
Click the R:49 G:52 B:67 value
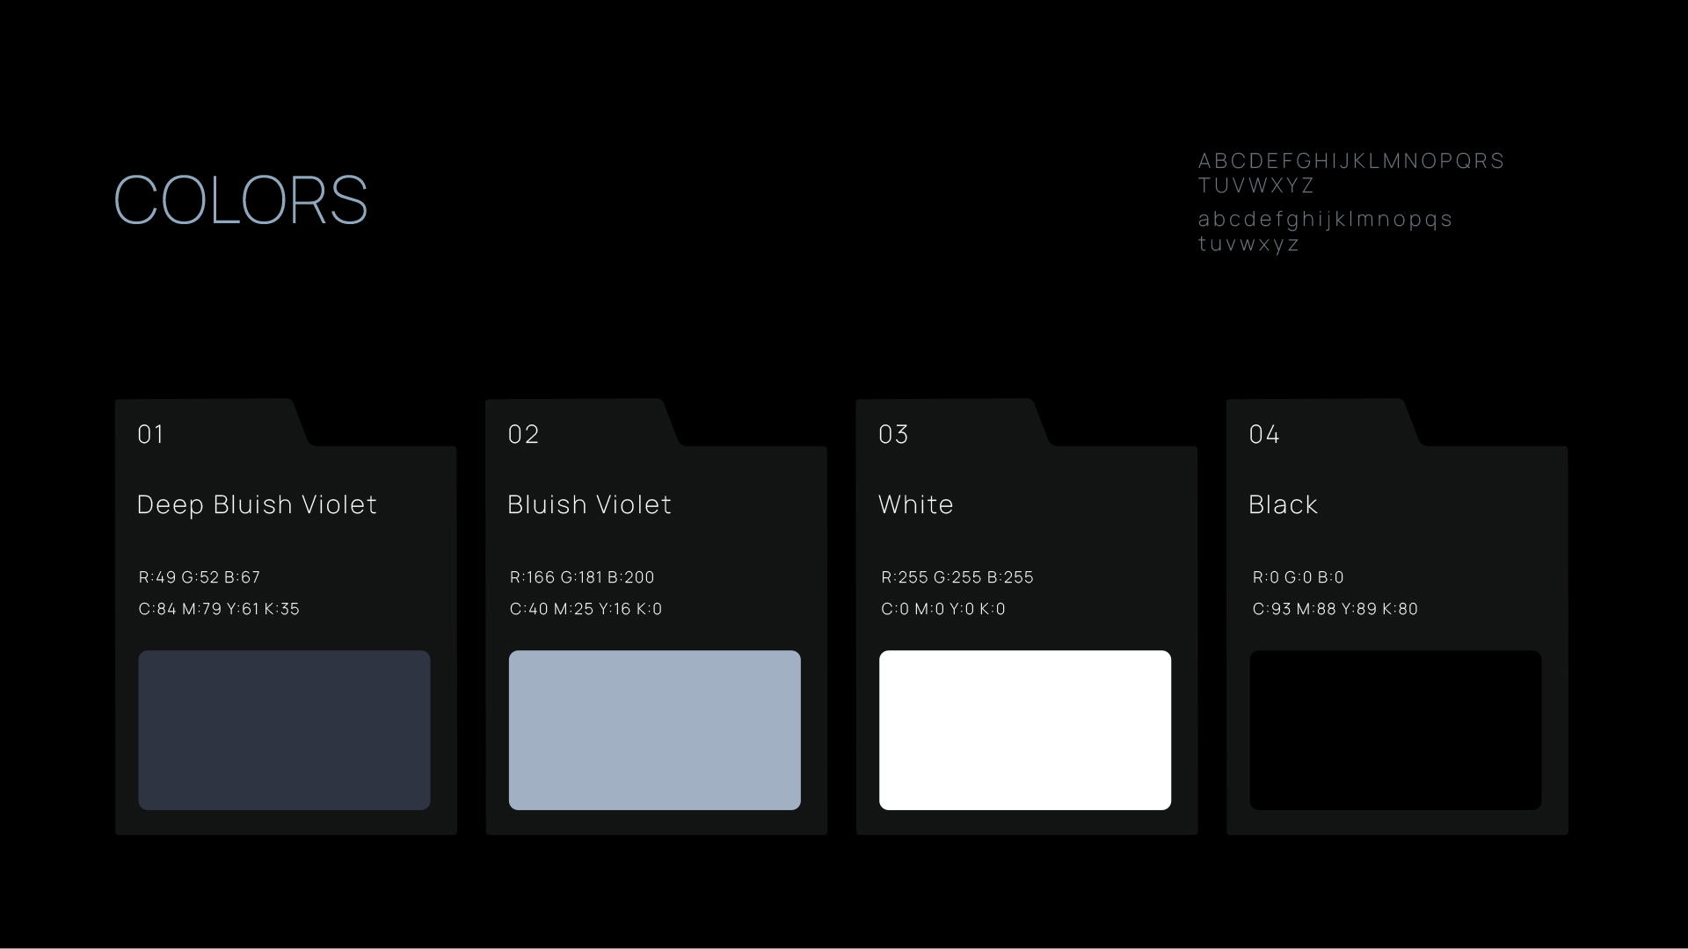point(200,577)
